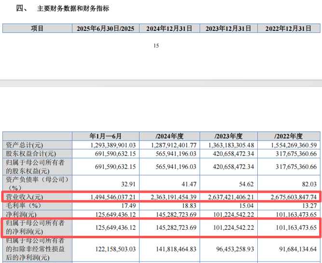The height and width of the screenshot is (263, 322).
Task: Click the page number 15
Action: pos(155,46)
